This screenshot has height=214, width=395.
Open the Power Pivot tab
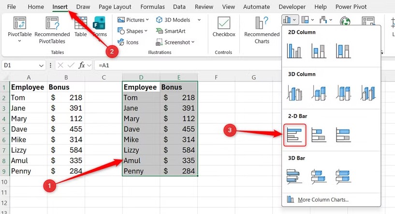click(x=351, y=7)
